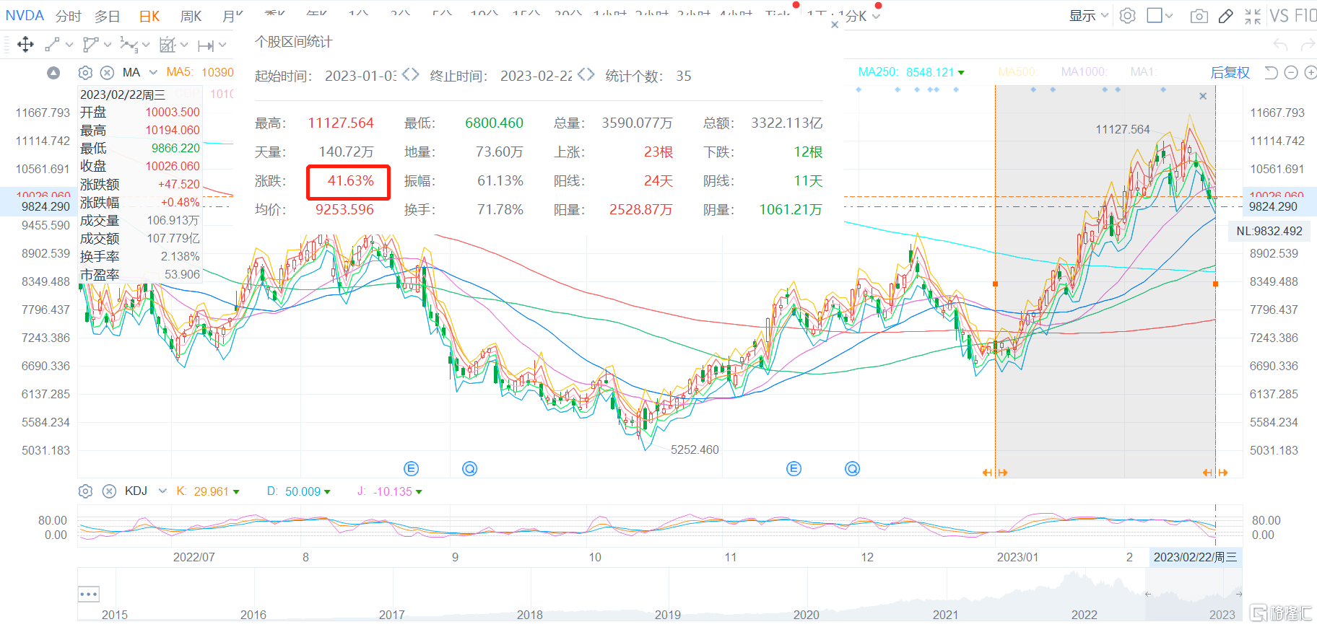
Task: Expand wave polyline tool options arrow
Action: click(146, 45)
